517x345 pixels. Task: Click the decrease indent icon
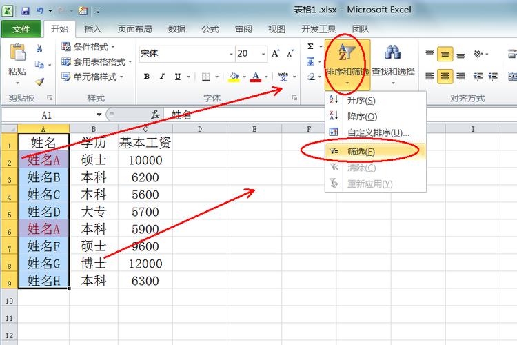click(478, 77)
